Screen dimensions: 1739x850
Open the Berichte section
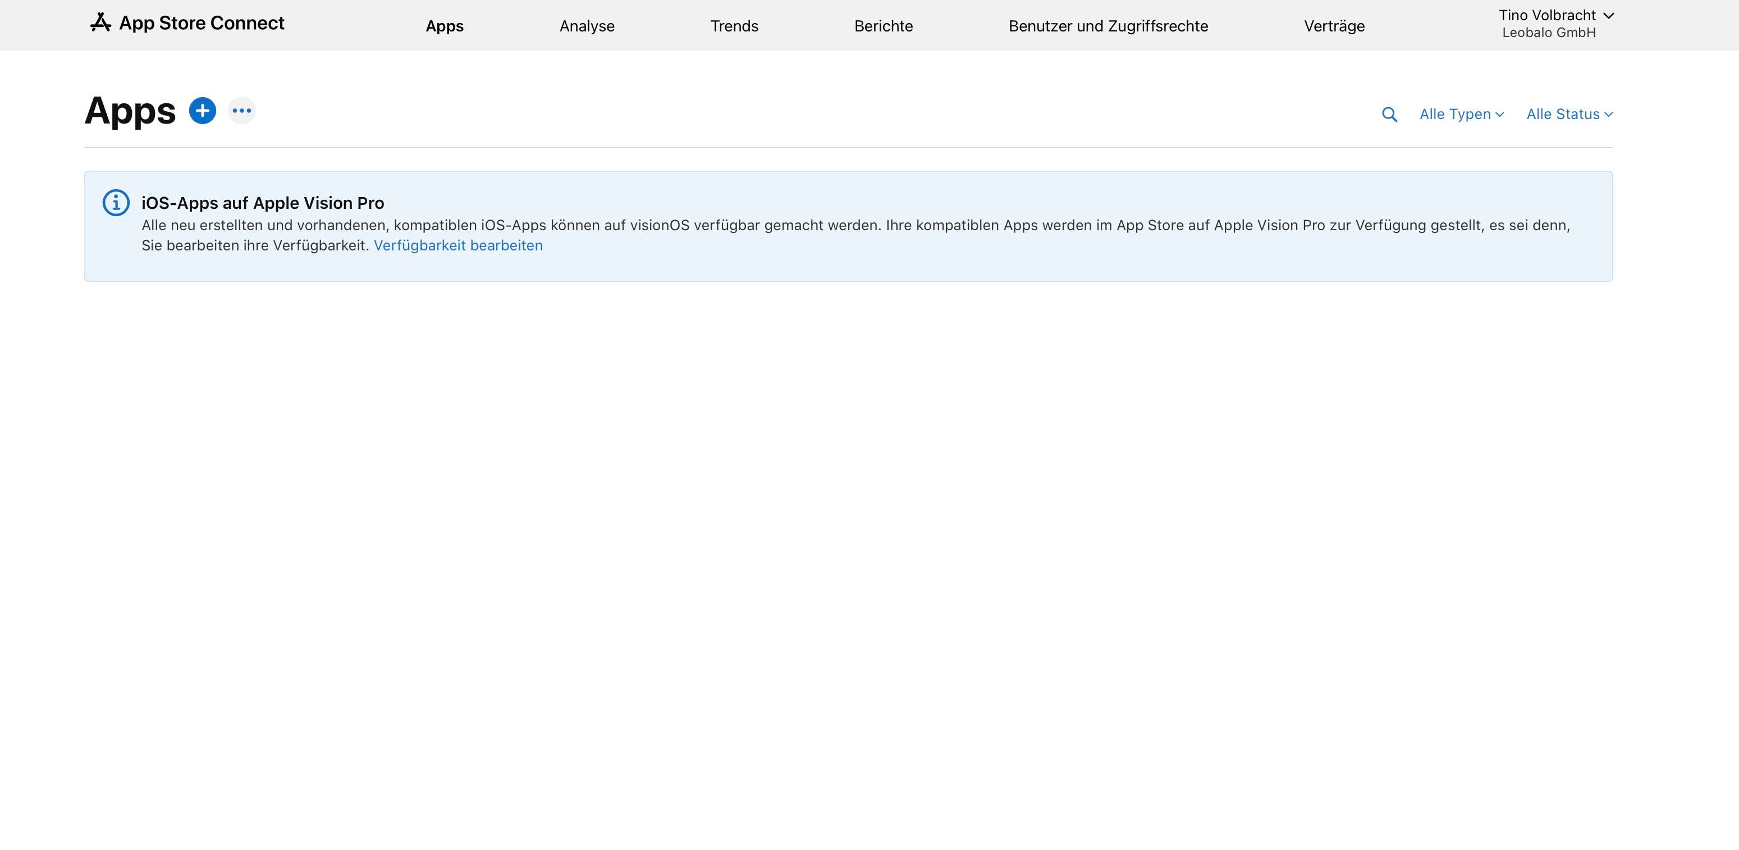884,26
